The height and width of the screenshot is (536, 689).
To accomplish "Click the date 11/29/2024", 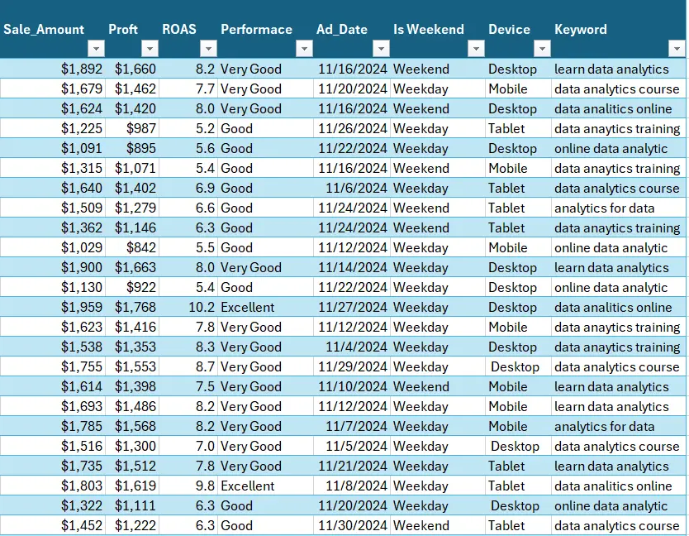I will [x=353, y=366].
